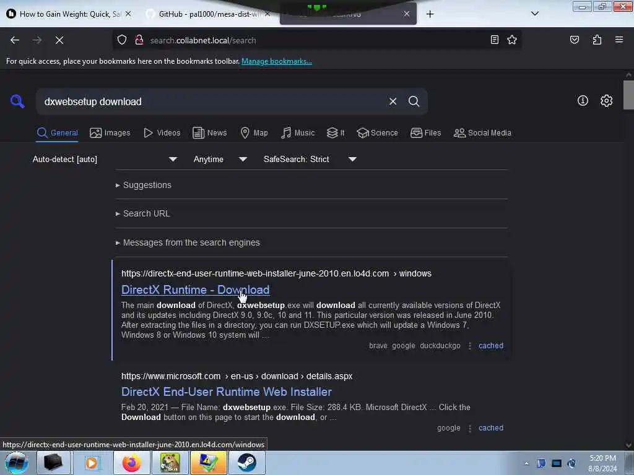Clear the search query with X icon

(393, 101)
